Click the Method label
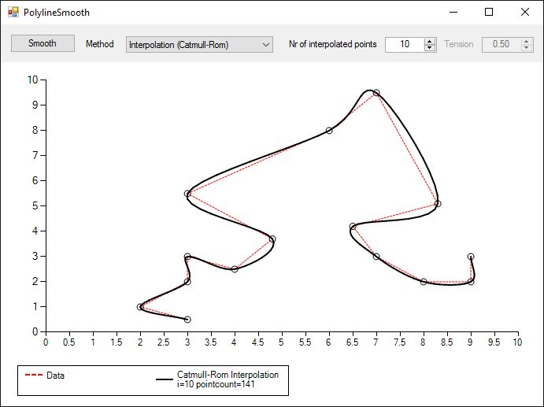544x407 pixels. pyautogui.click(x=99, y=44)
